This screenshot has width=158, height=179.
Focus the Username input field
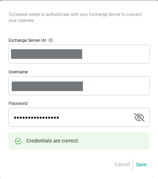point(79,86)
